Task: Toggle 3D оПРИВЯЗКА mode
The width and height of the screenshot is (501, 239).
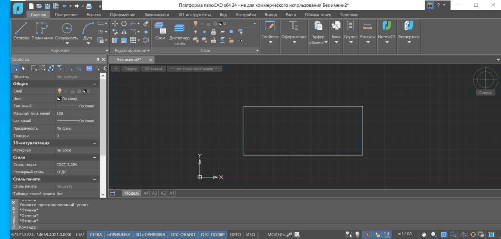Action: point(150,235)
